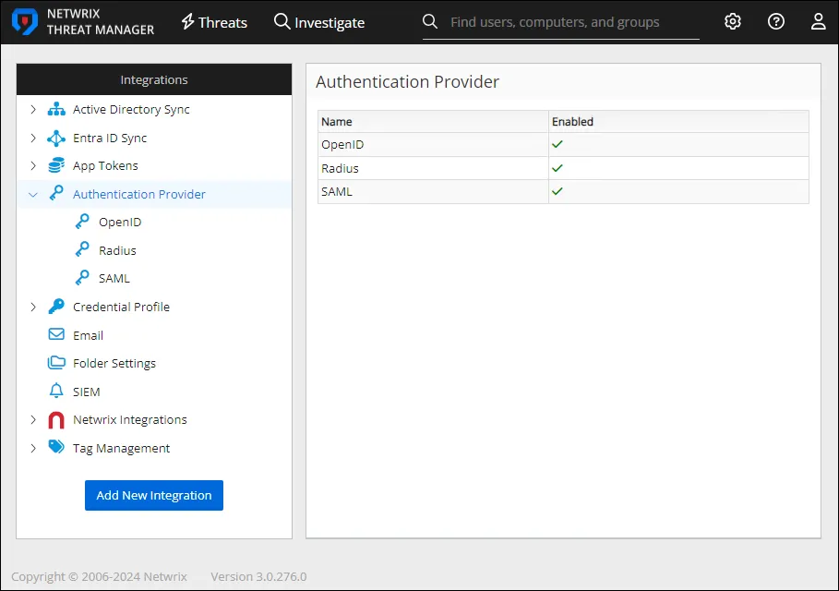Click the Authentication Provider key icon

(x=56, y=193)
